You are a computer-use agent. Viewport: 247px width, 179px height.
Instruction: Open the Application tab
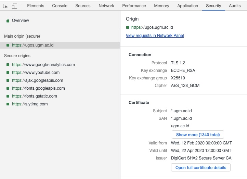(x=187, y=6)
